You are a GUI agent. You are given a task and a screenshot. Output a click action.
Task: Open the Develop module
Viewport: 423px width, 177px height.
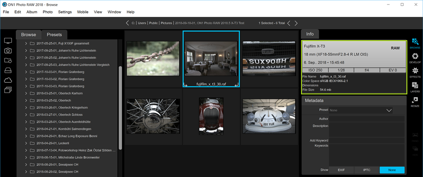(415, 57)
